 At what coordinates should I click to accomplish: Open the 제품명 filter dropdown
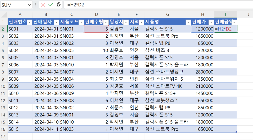point(188,22)
